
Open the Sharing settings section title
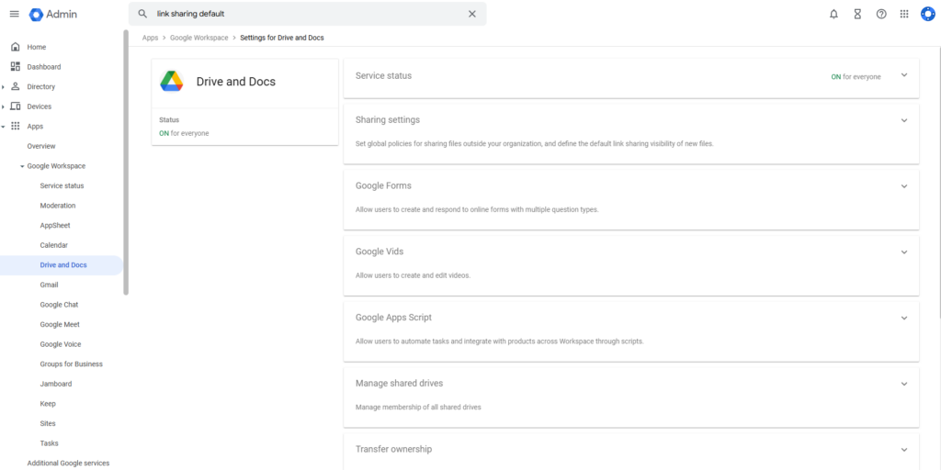pos(388,120)
